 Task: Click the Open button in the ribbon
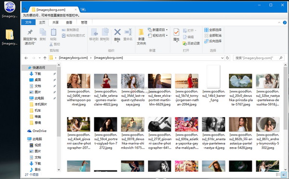click(189, 30)
